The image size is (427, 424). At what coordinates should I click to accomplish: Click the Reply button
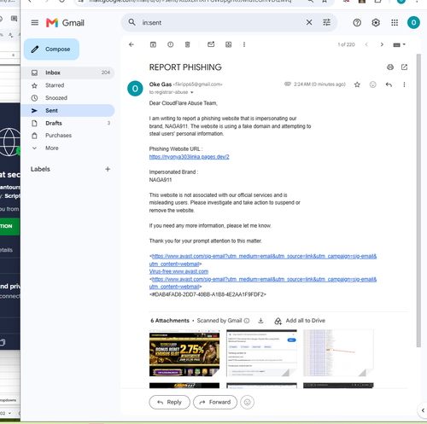169,402
